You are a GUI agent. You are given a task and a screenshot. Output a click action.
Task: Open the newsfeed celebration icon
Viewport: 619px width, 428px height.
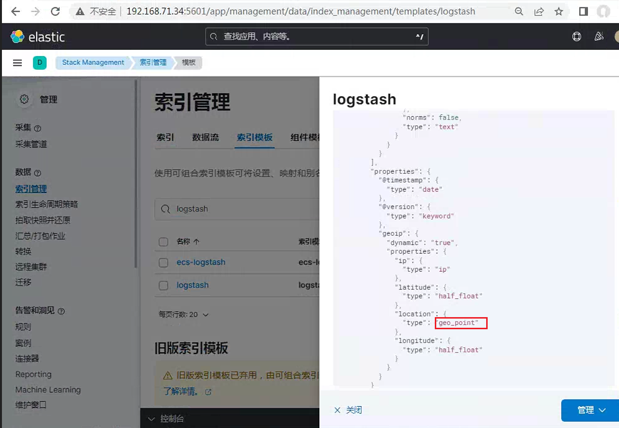coord(599,37)
